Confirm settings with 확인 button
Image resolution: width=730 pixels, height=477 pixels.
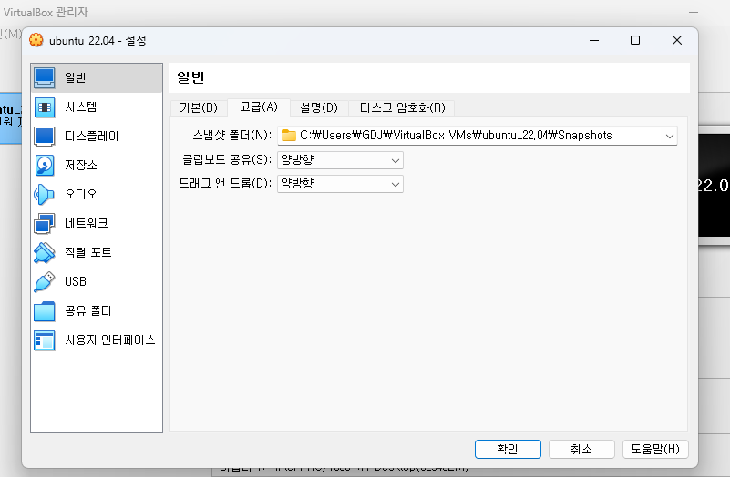[508, 449]
